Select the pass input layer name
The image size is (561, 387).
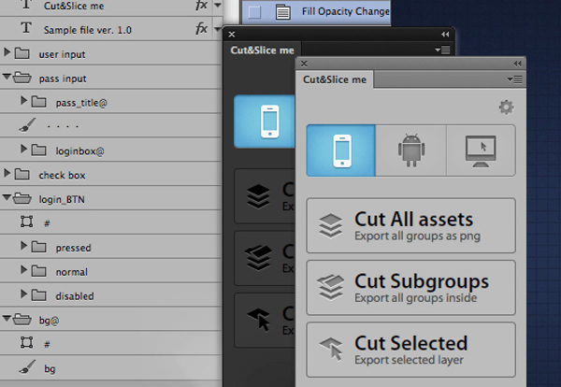pos(63,79)
